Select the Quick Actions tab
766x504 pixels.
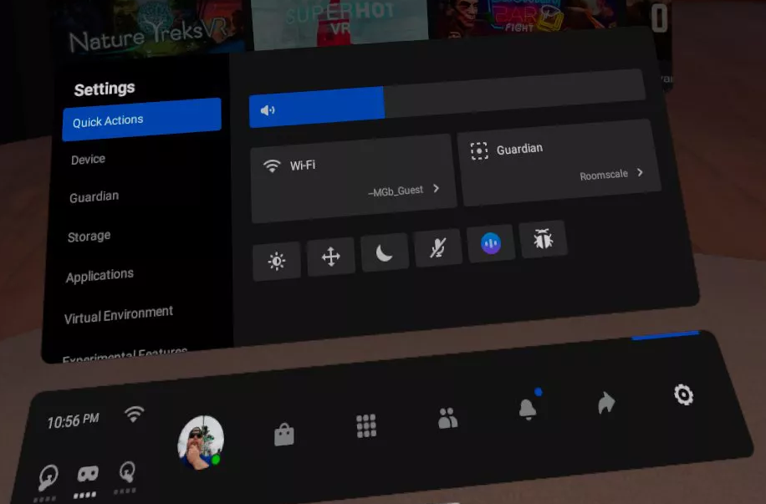click(141, 120)
